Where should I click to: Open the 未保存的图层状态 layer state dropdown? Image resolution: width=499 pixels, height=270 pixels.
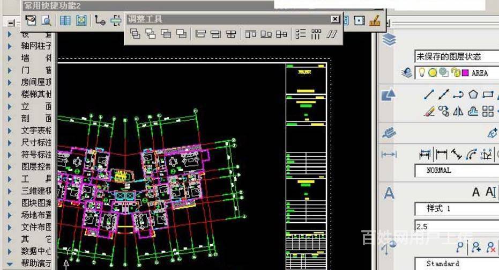pyautogui.click(x=456, y=56)
